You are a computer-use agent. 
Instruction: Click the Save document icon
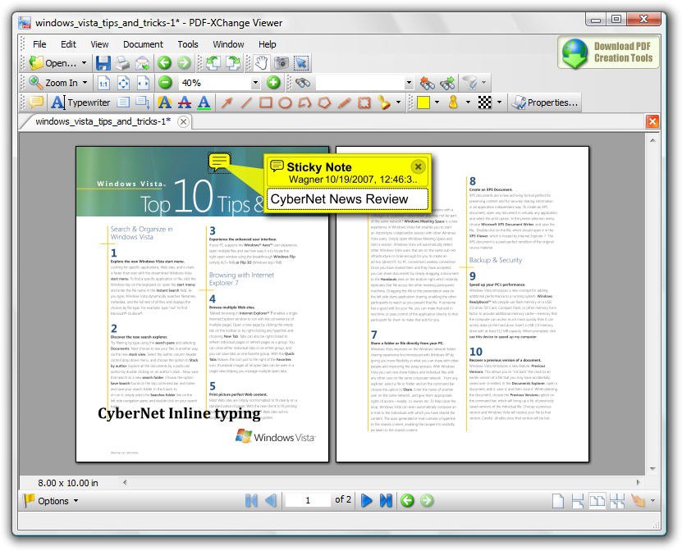pyautogui.click(x=102, y=62)
